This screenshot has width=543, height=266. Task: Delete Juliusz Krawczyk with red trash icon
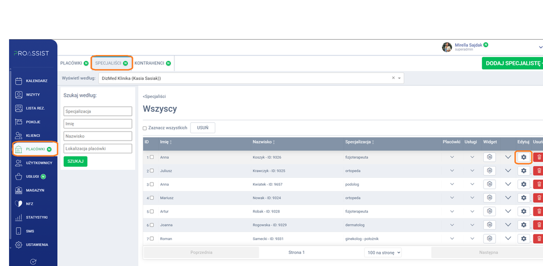pos(538,171)
